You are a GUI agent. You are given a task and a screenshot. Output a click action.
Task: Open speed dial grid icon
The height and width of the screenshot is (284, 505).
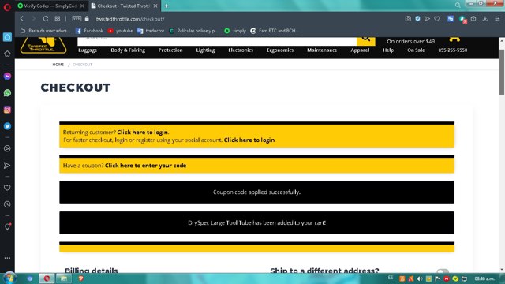pyautogui.click(x=58, y=19)
